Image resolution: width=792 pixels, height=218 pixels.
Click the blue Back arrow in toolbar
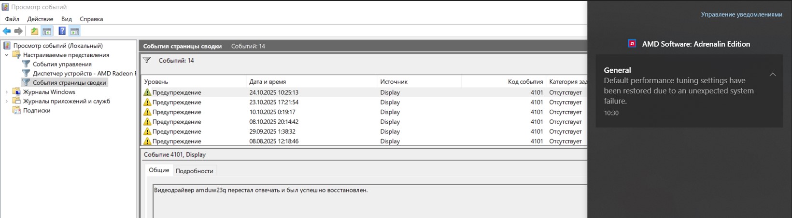coord(7,31)
